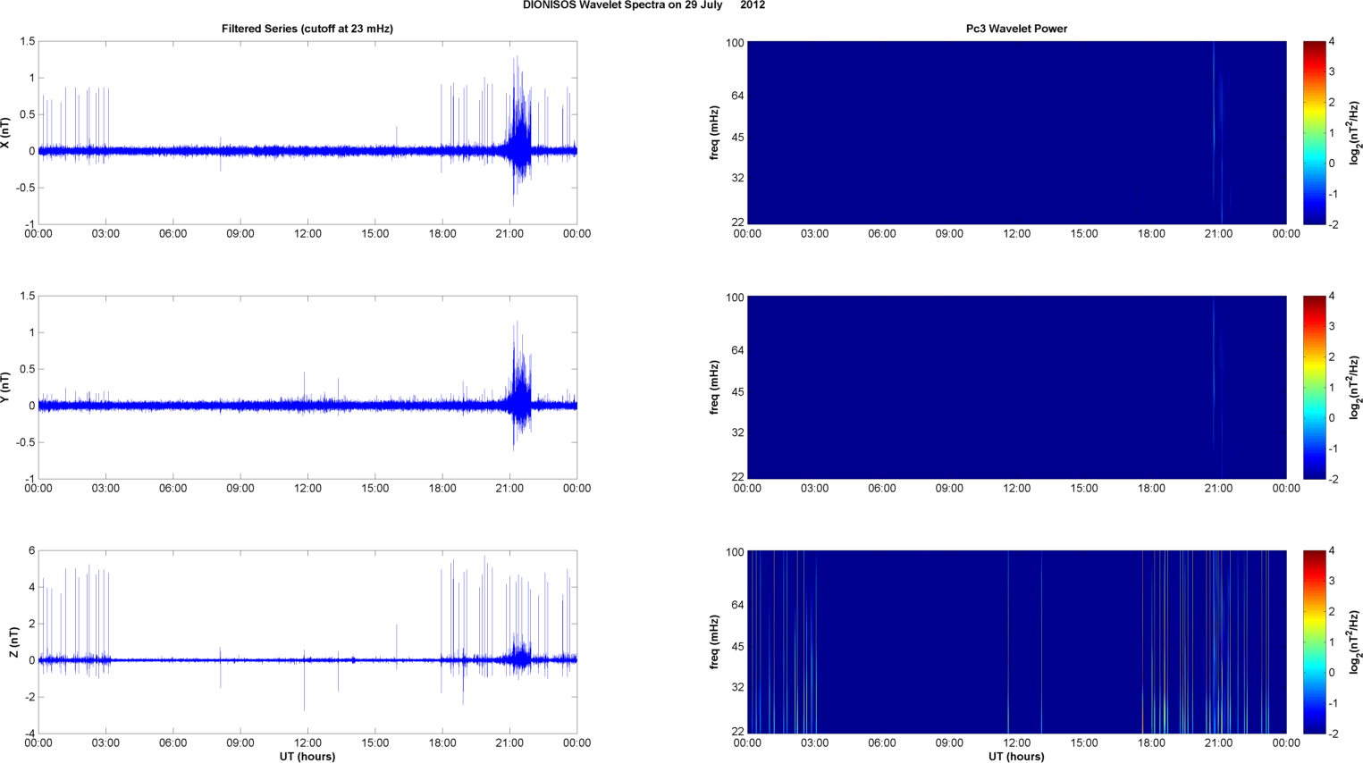
Task: Select the 'Filtered Series (cutoff at 23 mHz)' heading
Action: pos(307,29)
